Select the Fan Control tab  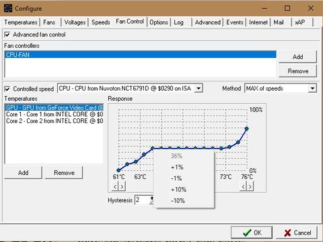pos(130,22)
